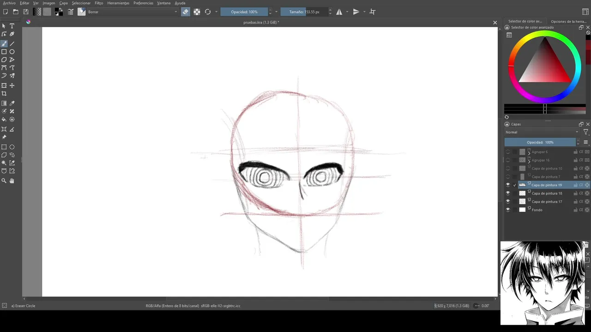Viewport: 591px width, 332px height.
Task: Open brush settings editor button
Action: click(x=71, y=12)
